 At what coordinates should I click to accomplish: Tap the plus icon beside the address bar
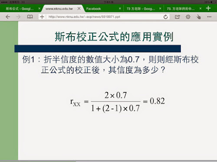pyautogui.click(x=42, y=17)
